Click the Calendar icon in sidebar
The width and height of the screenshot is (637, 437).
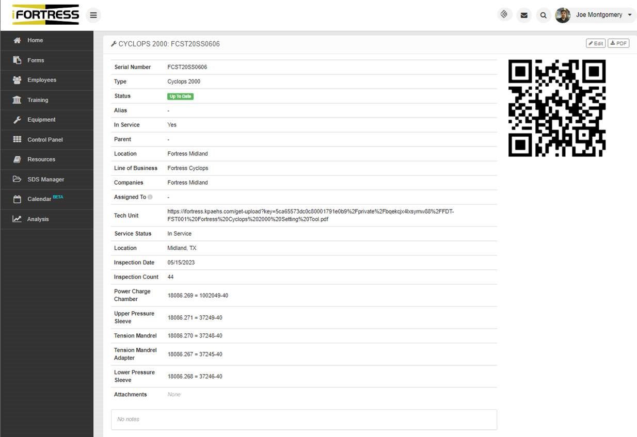17,199
